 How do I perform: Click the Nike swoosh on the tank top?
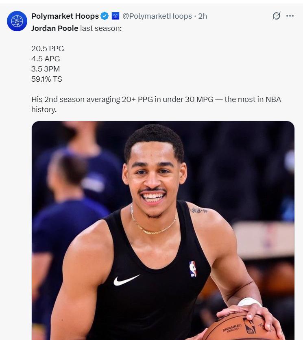pos(126,279)
